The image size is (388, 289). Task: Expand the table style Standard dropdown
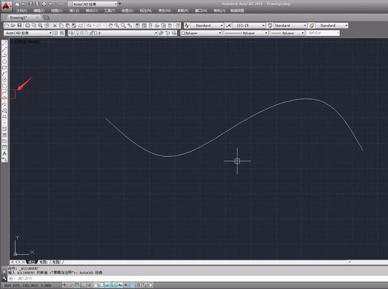click(x=305, y=26)
